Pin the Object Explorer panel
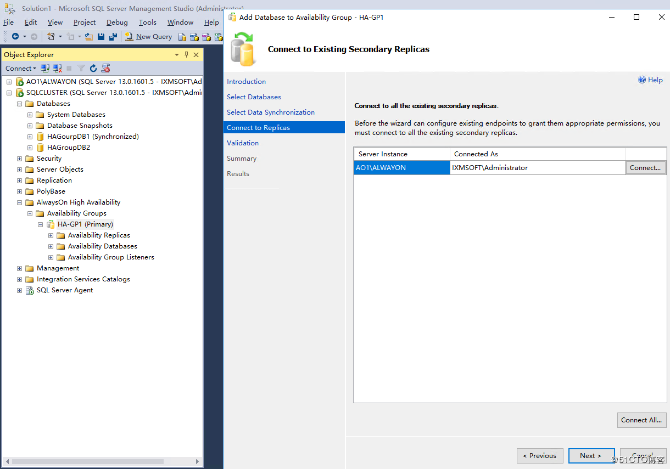 coord(186,54)
